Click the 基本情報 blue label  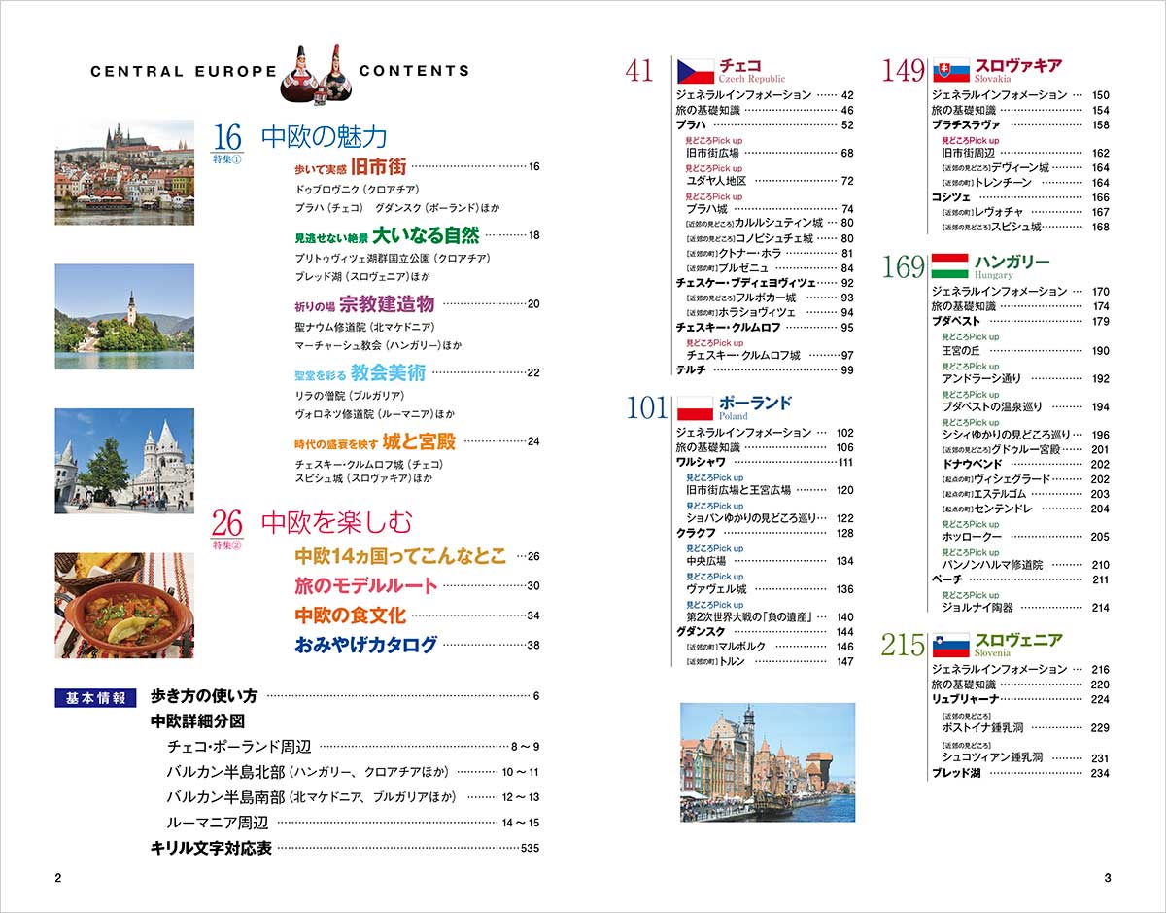coord(95,697)
